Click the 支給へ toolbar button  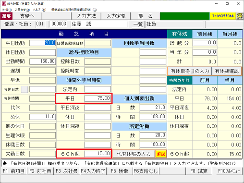click(27, 16)
